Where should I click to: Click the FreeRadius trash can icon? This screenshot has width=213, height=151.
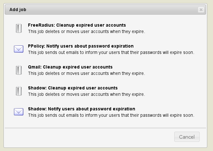pos(19,28)
